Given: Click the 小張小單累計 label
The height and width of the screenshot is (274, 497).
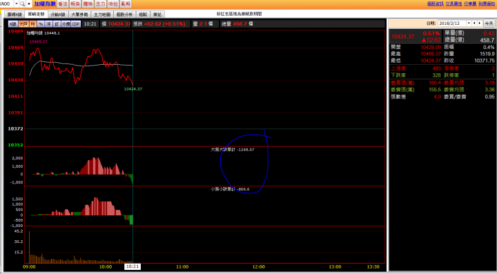Looking at the screenshot, I should coord(230,189).
